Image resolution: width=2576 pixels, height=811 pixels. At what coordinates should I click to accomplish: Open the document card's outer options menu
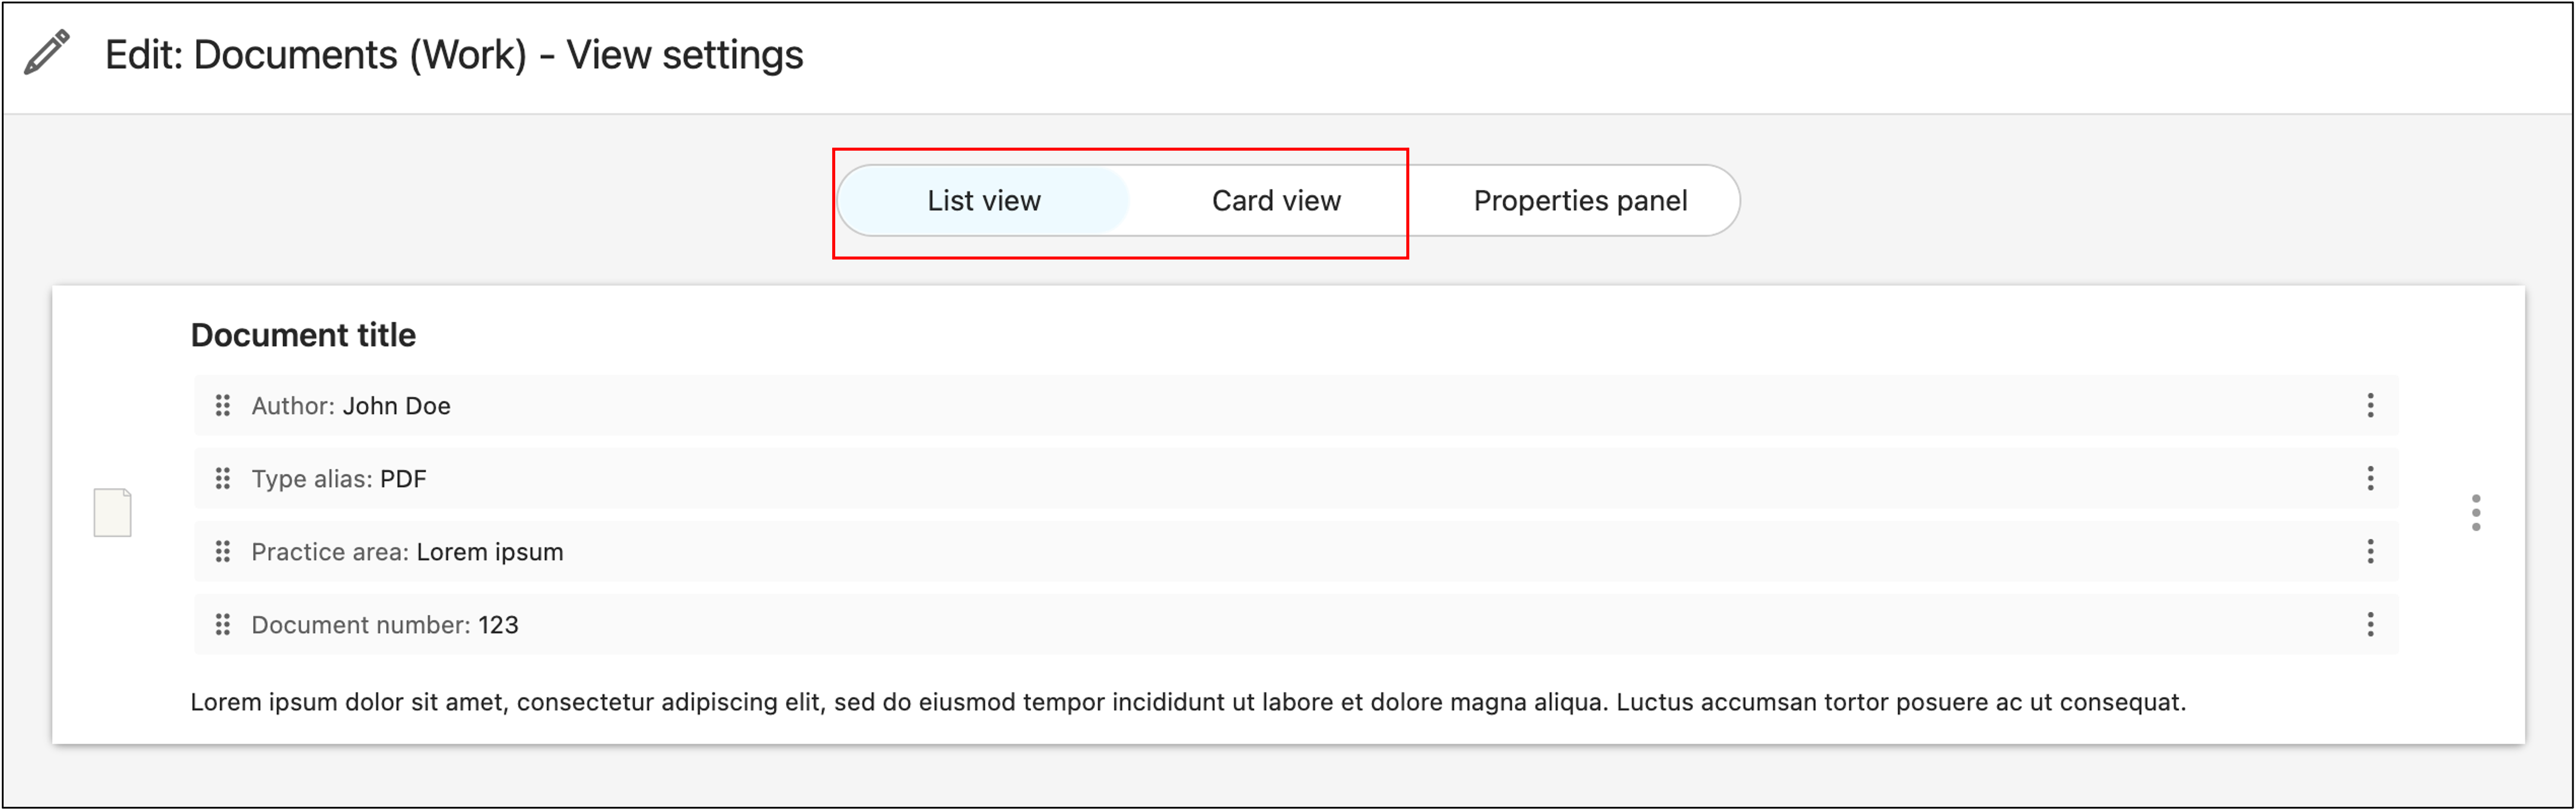tap(2475, 513)
